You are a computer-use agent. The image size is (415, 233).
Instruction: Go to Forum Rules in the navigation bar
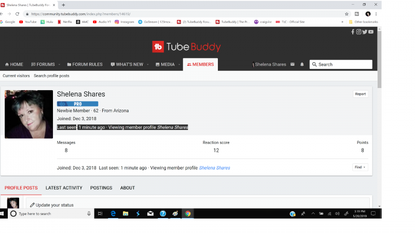pyautogui.click(x=84, y=65)
